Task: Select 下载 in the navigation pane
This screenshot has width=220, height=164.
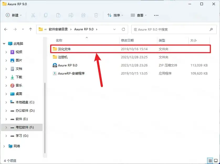Action: pos(19,77)
